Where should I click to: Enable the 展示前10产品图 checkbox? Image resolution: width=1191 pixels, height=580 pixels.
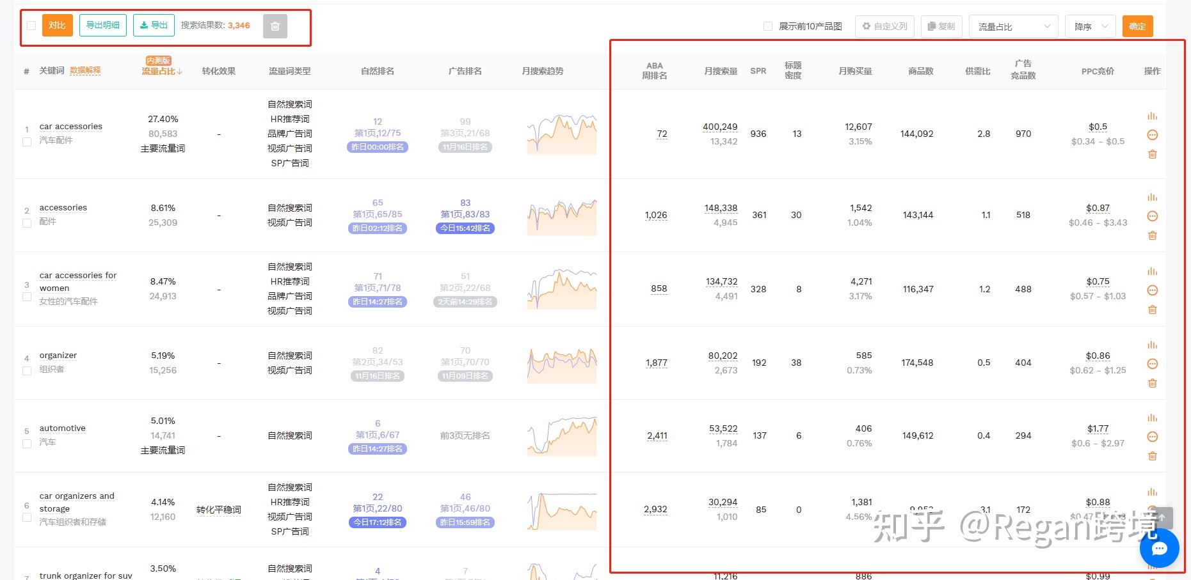pos(767,26)
